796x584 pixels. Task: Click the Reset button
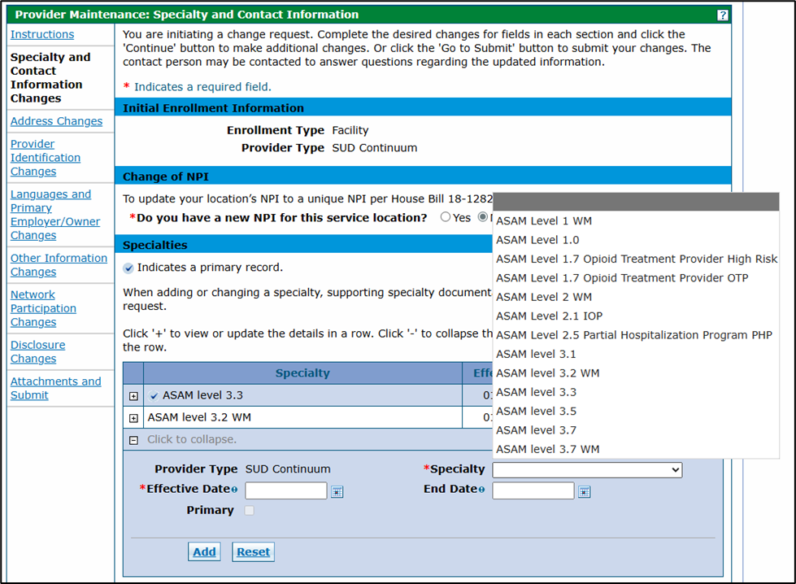[x=253, y=551]
